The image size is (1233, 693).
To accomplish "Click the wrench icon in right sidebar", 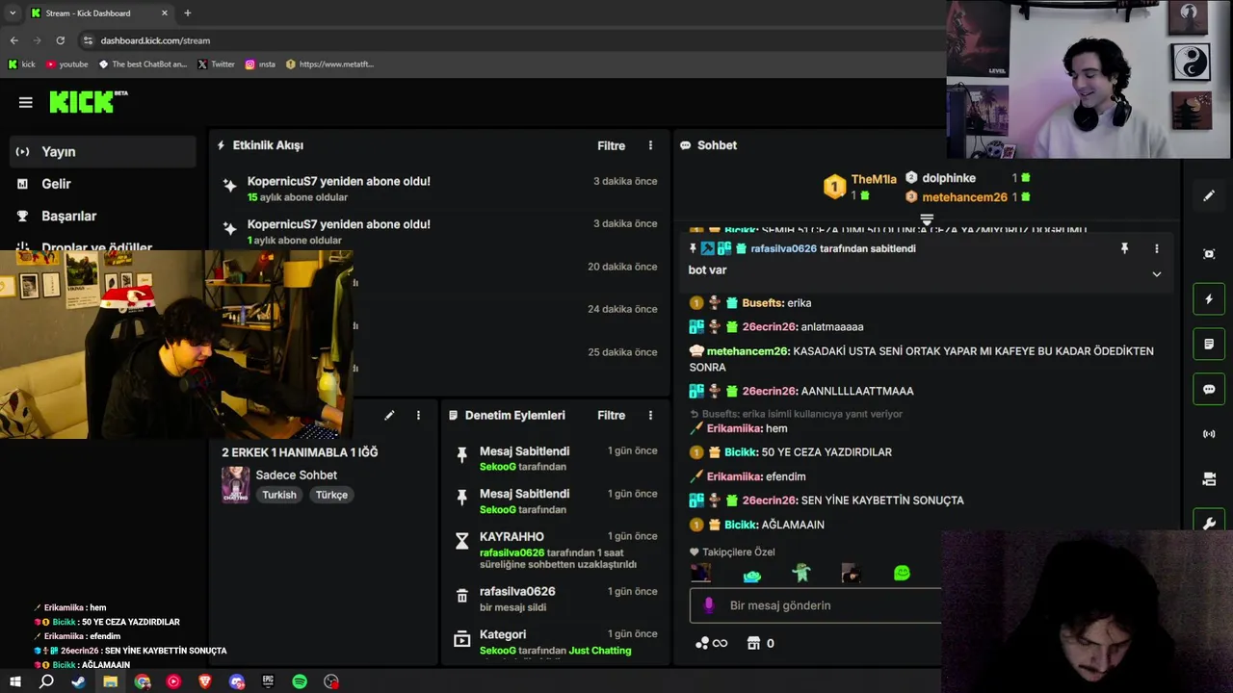I will 1209,524.
